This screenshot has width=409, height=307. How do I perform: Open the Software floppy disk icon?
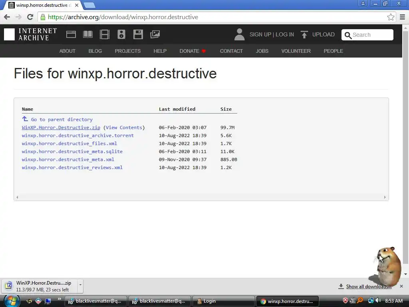pos(138,34)
